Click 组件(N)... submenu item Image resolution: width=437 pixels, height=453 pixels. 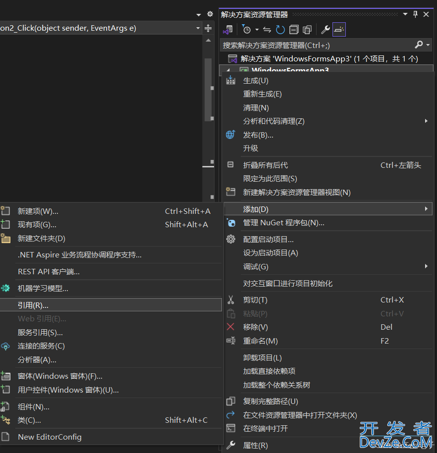coord(111,407)
